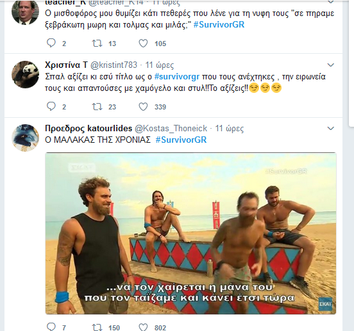Reply to Προεδρος katourlides' tweet

click(x=51, y=327)
